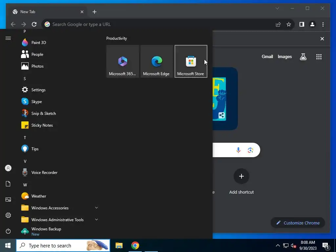Viewport: 336px width, 252px height.
Task: Dismiss the bar with its X button
Action: [x=322, y=39]
